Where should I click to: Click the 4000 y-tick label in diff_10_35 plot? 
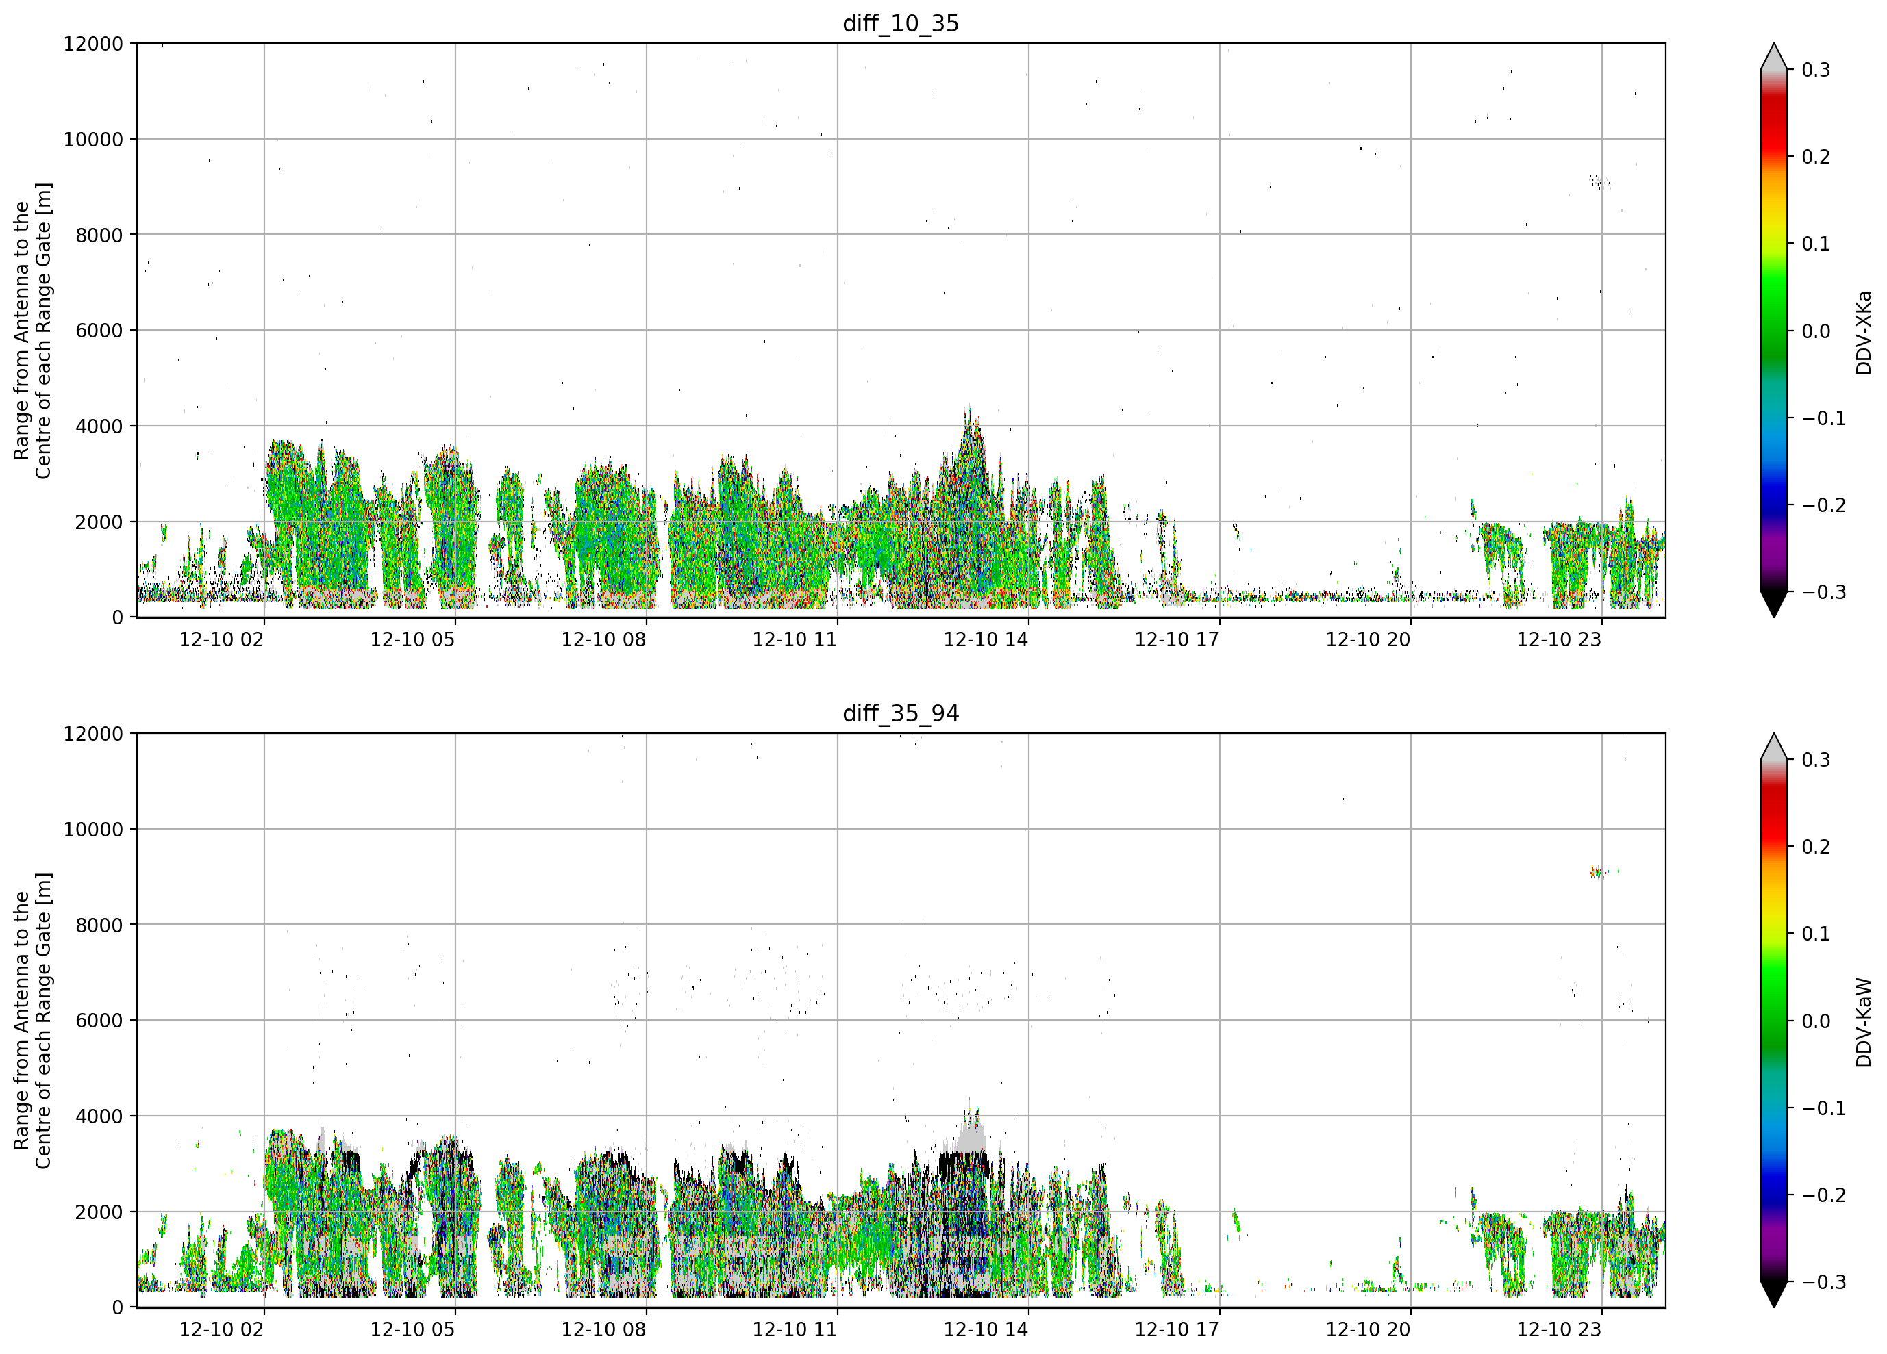pos(99,426)
